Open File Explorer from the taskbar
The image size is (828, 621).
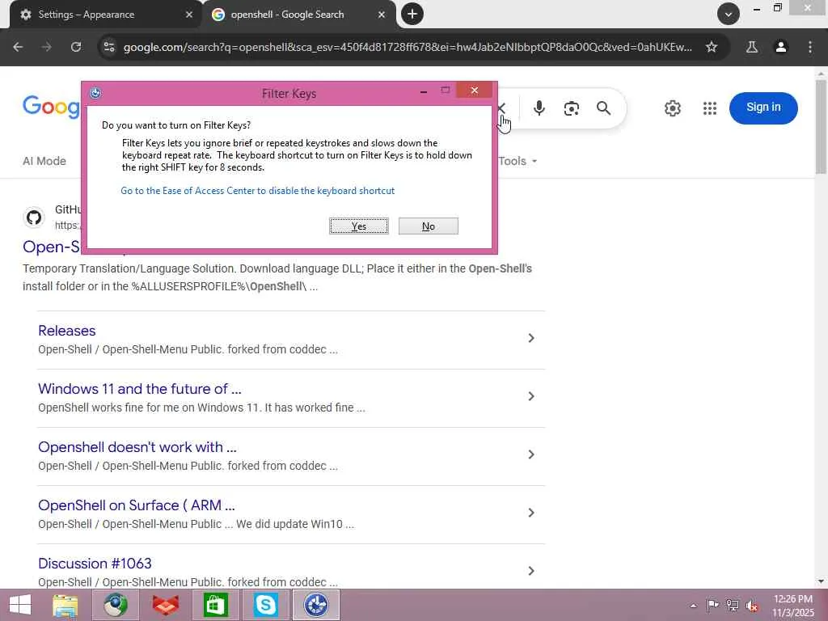[x=65, y=605]
